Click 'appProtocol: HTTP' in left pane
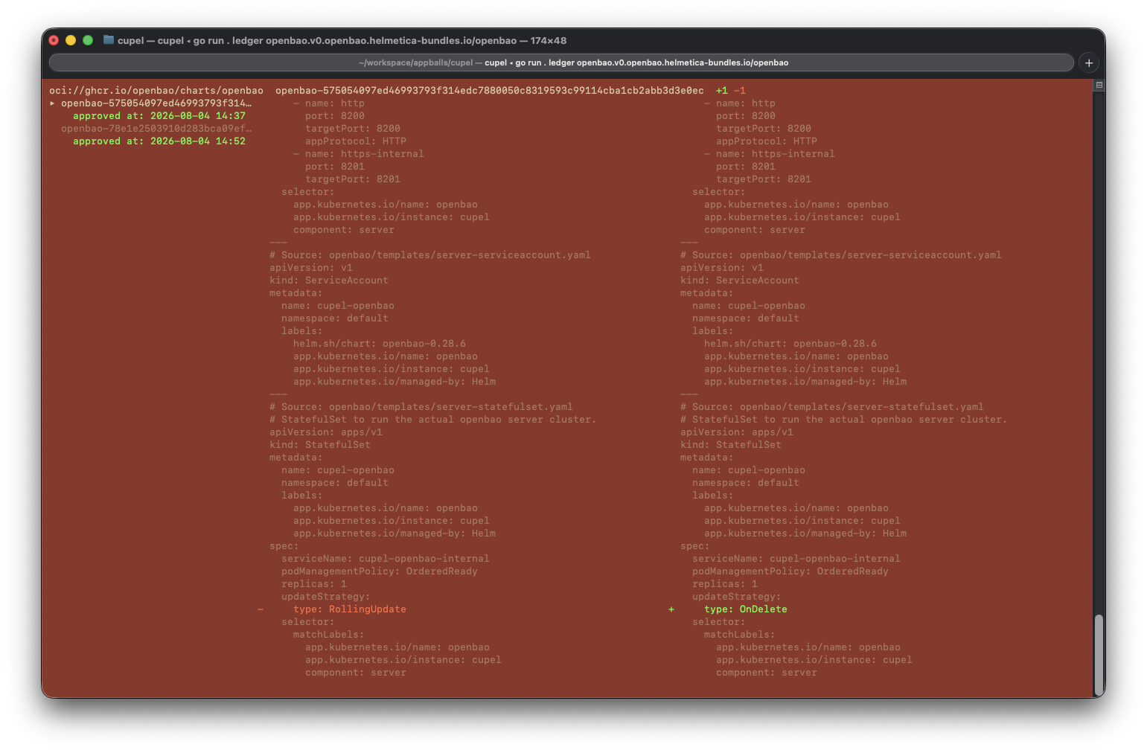The image size is (1147, 753). click(356, 141)
